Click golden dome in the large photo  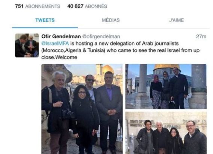point(108,69)
